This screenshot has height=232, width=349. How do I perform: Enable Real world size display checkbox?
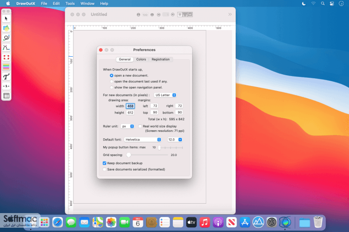(140, 126)
